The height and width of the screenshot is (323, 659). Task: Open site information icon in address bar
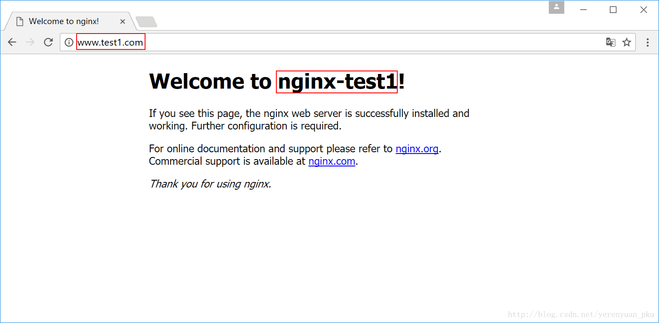(x=69, y=42)
